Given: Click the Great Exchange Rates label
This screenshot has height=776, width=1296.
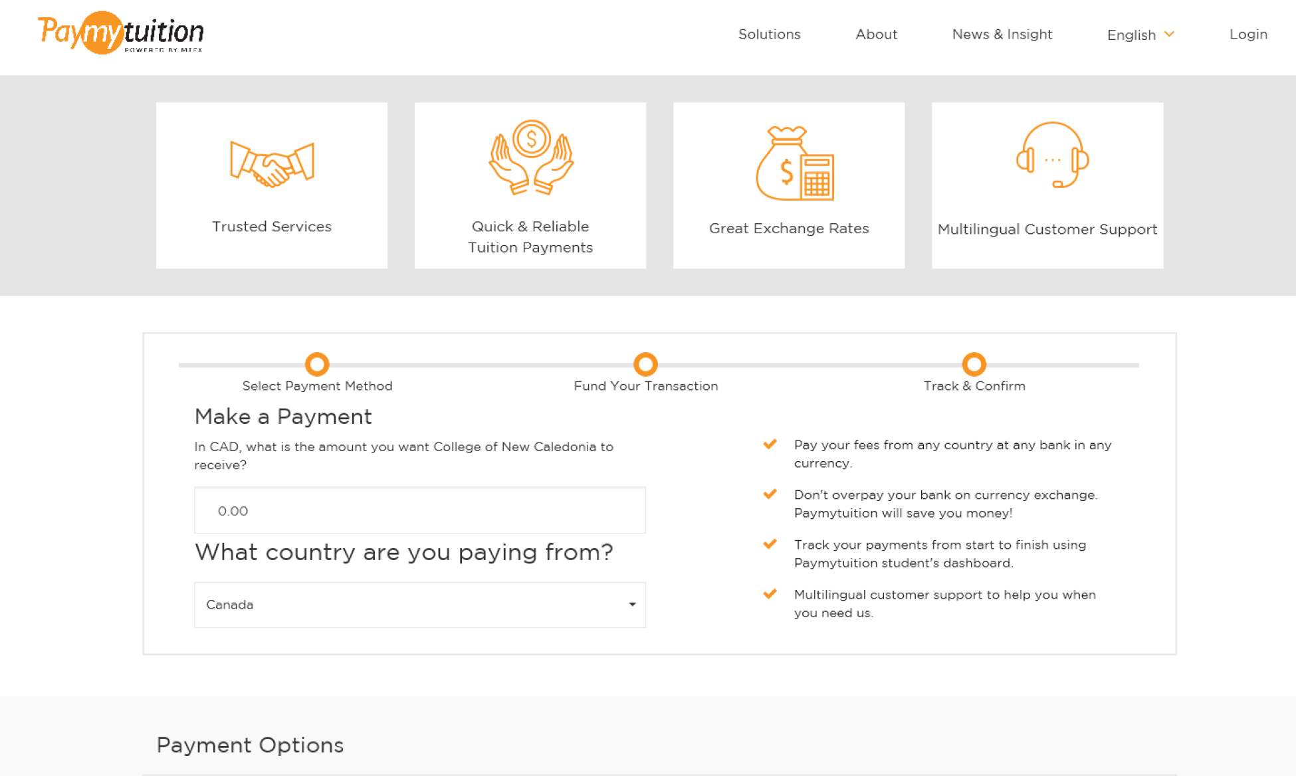Looking at the screenshot, I should 788,229.
